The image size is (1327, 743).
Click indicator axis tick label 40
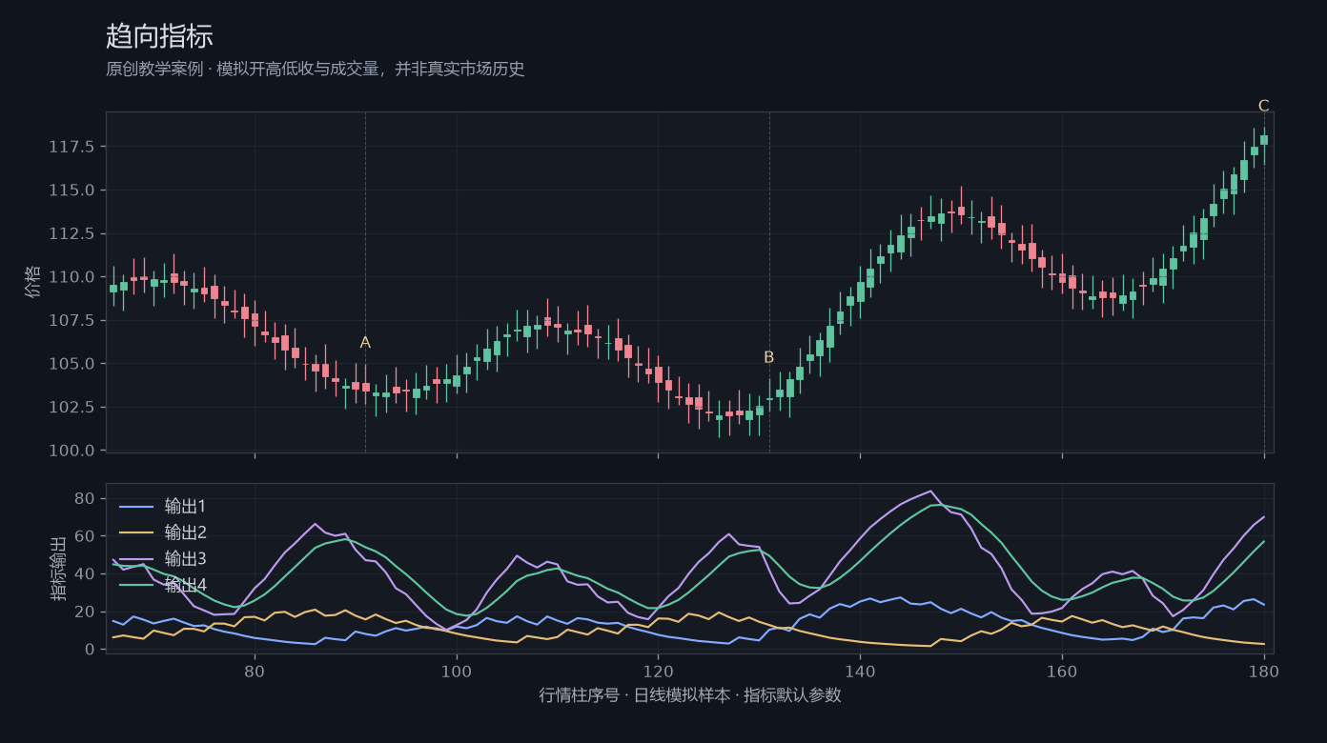[x=85, y=574]
